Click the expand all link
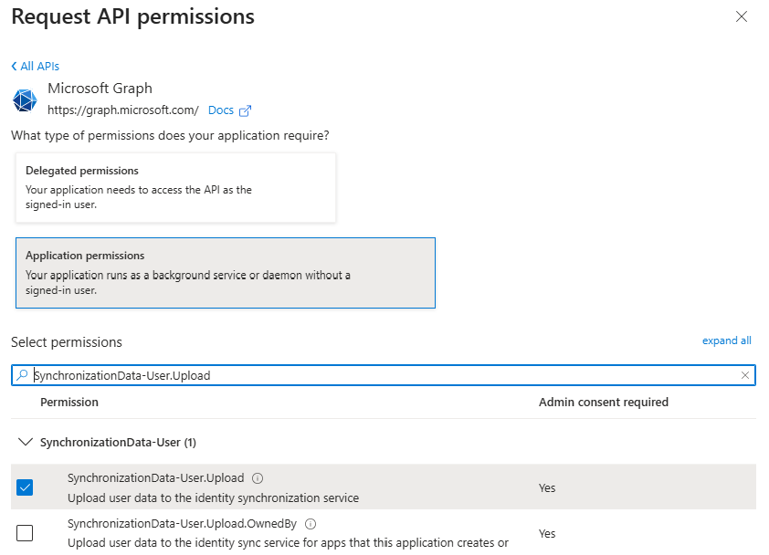 coord(726,340)
